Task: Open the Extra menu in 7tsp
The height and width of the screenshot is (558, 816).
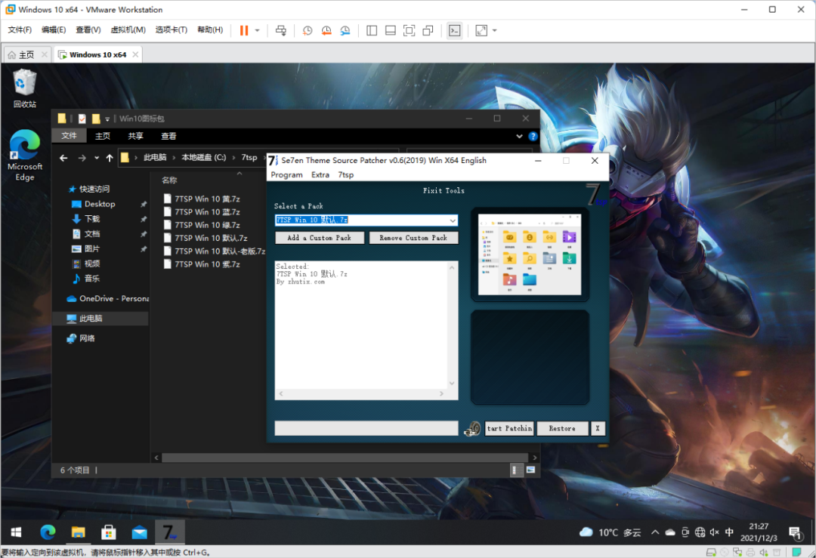Action: [x=320, y=174]
